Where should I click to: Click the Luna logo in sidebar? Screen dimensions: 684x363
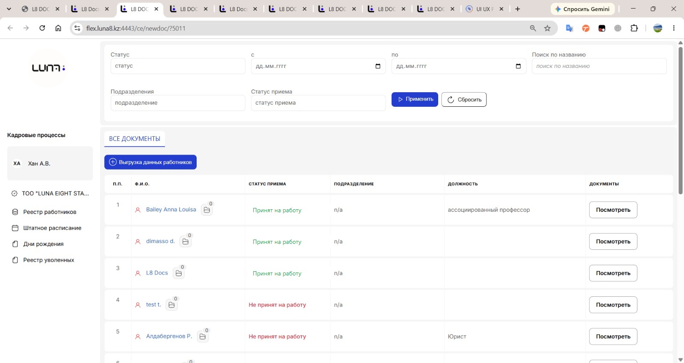coord(48,68)
